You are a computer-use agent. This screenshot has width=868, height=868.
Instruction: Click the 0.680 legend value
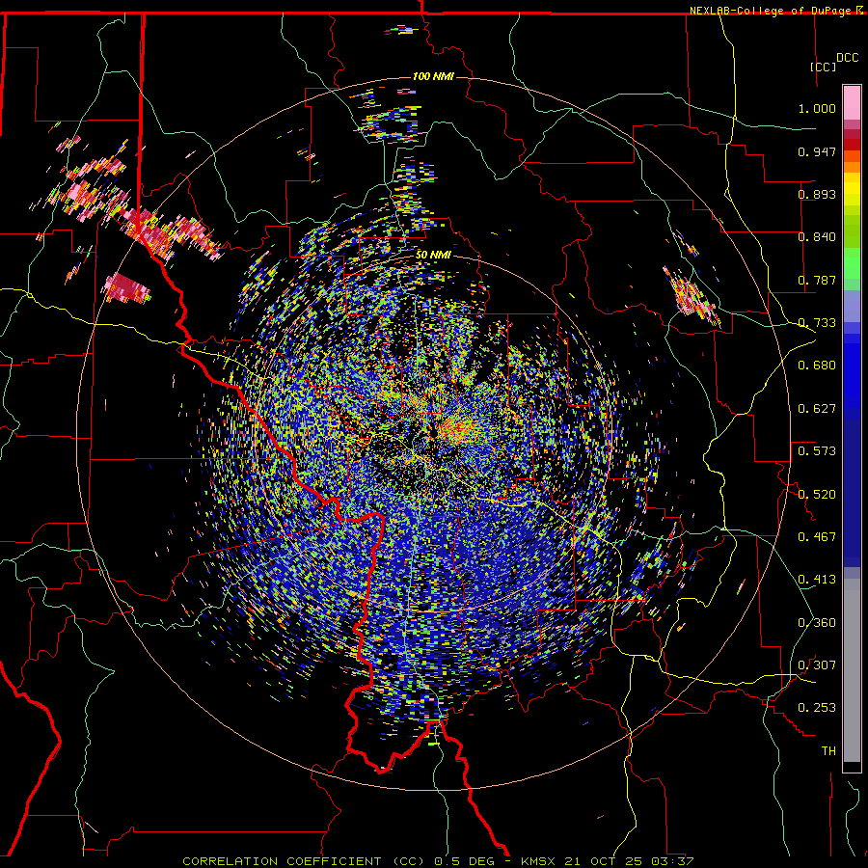pos(817,366)
